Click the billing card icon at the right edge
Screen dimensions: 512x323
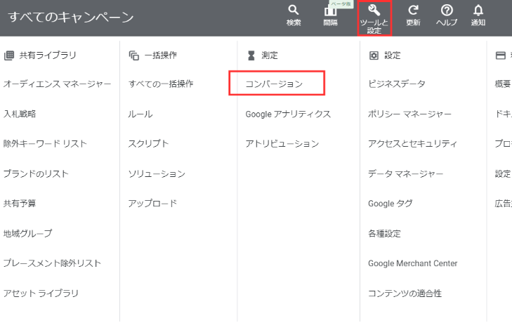point(500,55)
